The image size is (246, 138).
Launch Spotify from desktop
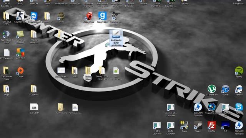239,71
